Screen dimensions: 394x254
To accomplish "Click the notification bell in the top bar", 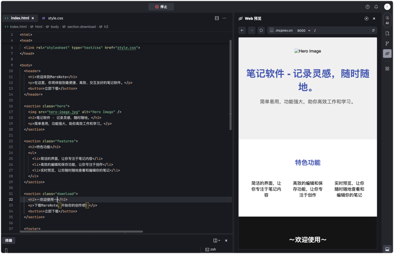I will (x=376, y=7).
